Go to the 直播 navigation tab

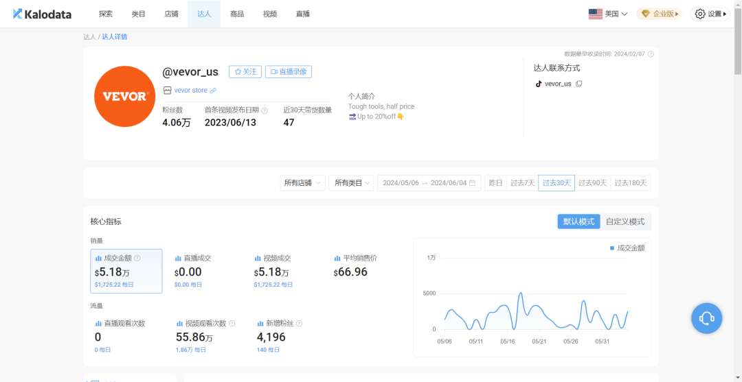tap(303, 14)
